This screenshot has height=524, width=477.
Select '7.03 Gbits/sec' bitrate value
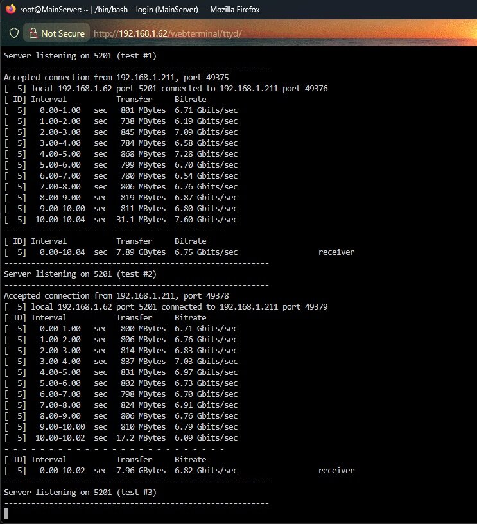[x=206, y=362]
